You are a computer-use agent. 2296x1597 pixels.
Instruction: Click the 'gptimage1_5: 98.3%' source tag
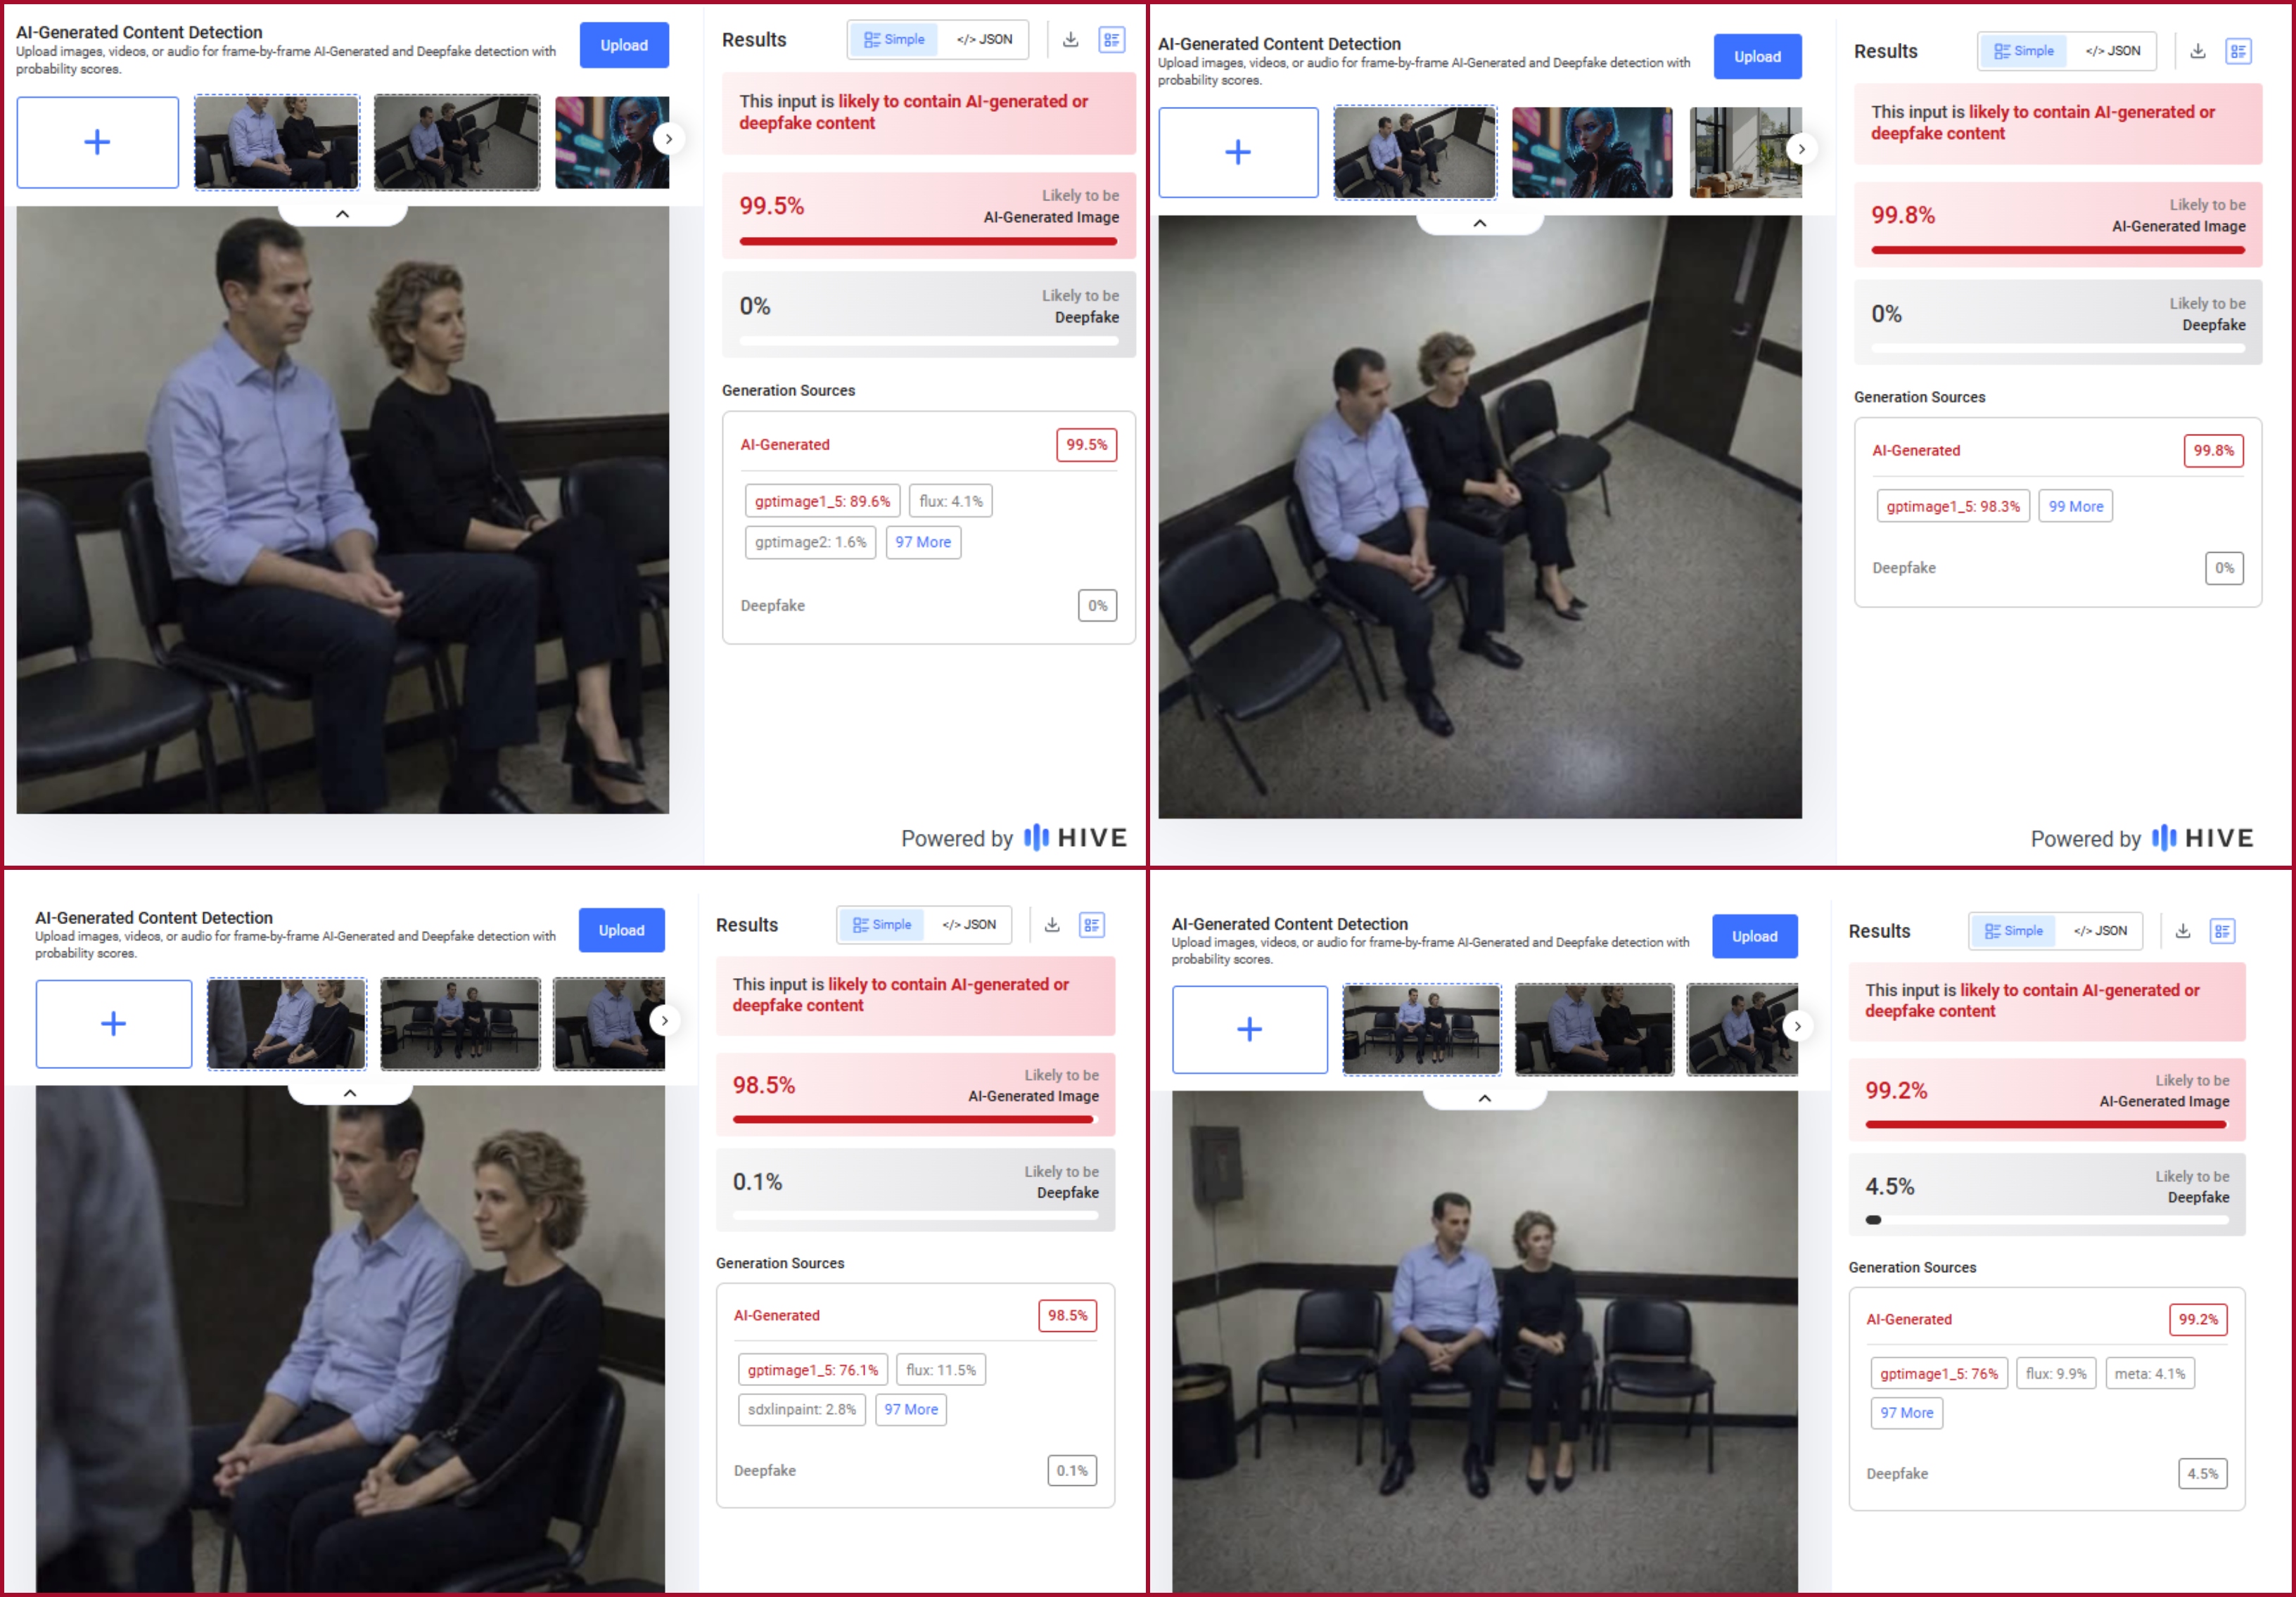(x=1953, y=506)
